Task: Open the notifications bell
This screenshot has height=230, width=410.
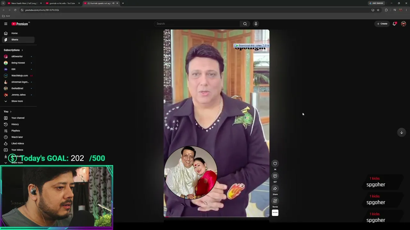Action: coord(395,24)
